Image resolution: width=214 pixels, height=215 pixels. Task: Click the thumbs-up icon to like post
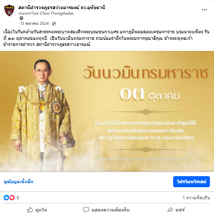click(30, 210)
